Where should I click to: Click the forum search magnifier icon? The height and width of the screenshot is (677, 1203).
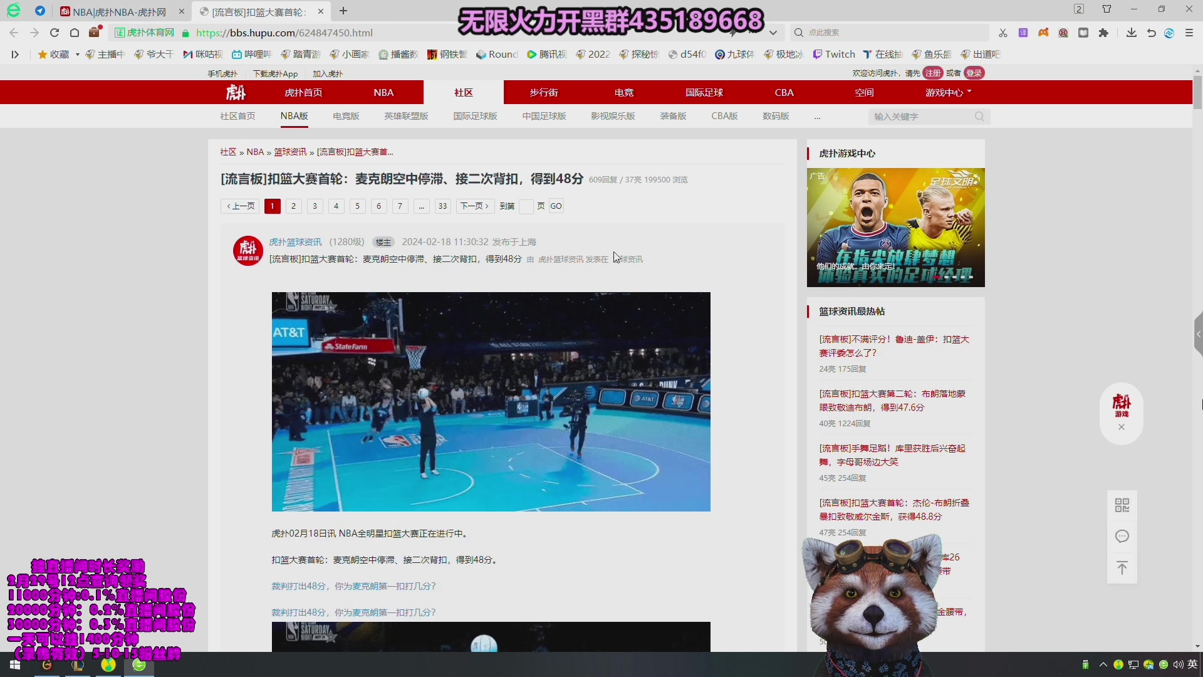(x=979, y=117)
